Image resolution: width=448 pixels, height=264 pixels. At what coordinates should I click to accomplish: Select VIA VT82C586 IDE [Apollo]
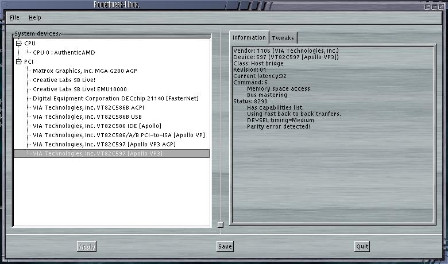tap(97, 126)
